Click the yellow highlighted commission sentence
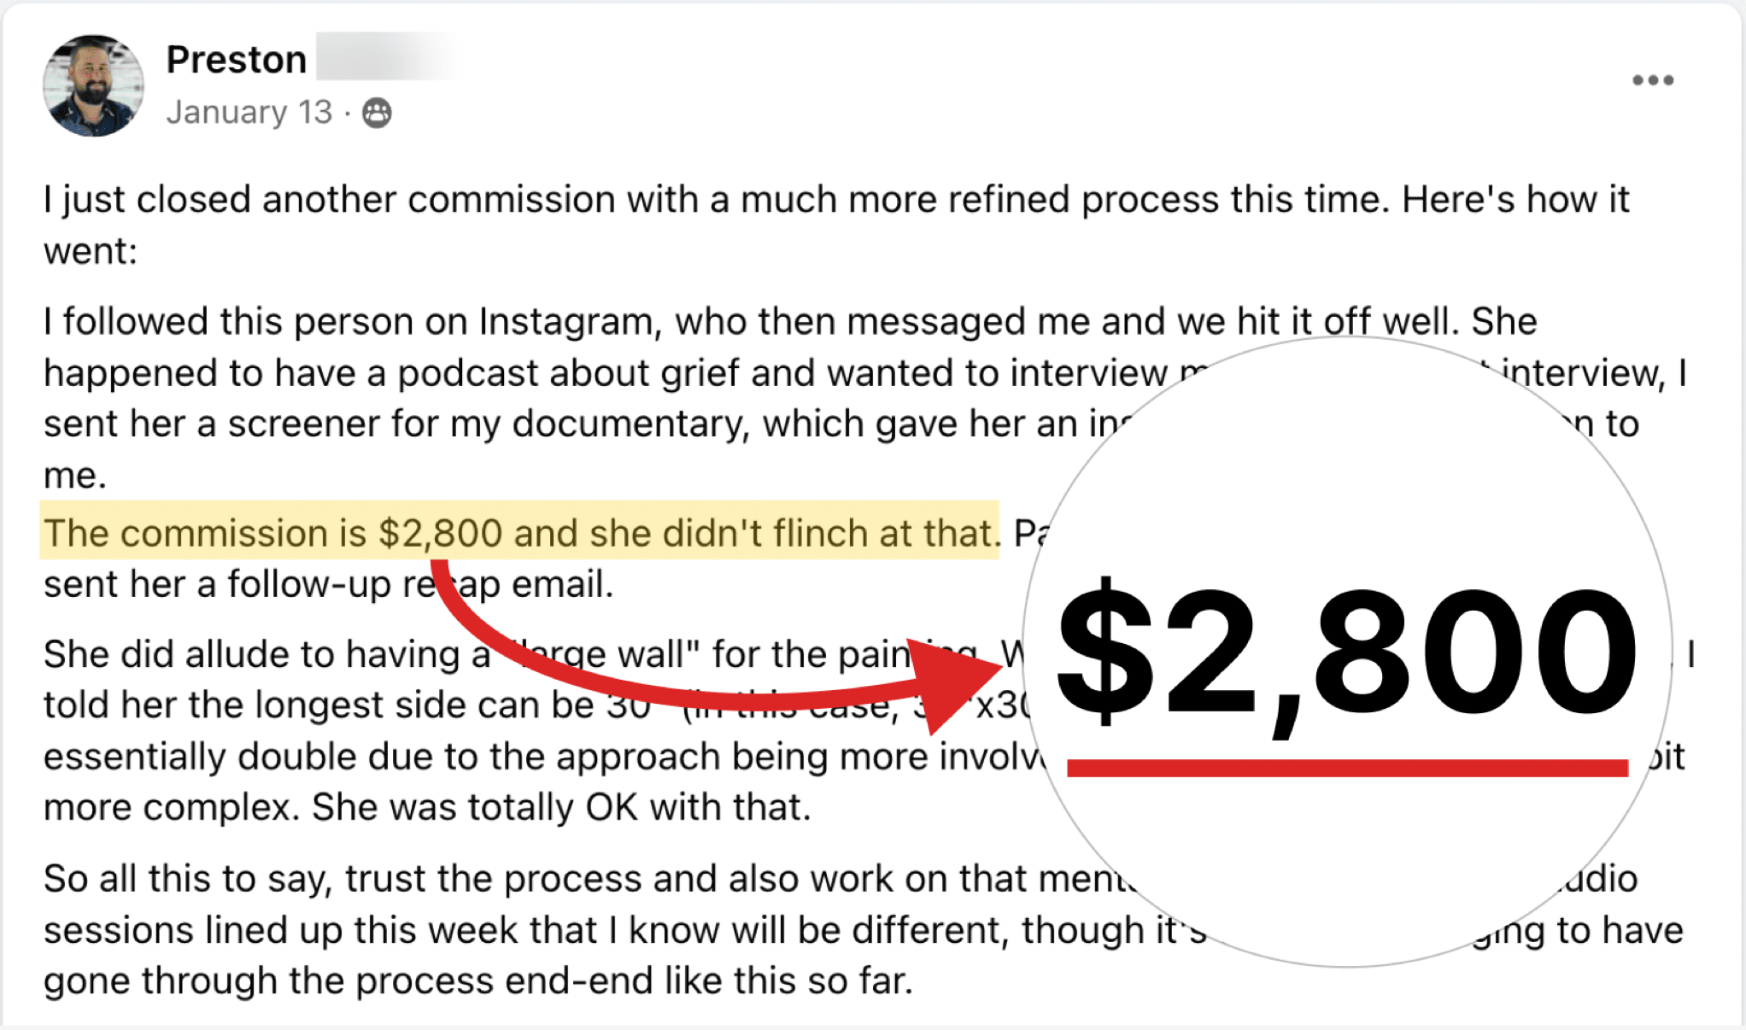The width and height of the screenshot is (1746, 1030). (519, 532)
